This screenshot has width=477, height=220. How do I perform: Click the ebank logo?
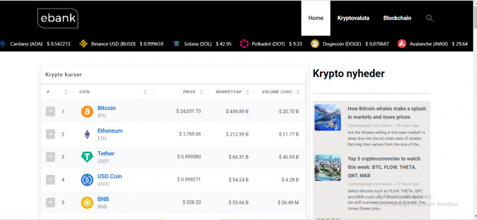58,18
